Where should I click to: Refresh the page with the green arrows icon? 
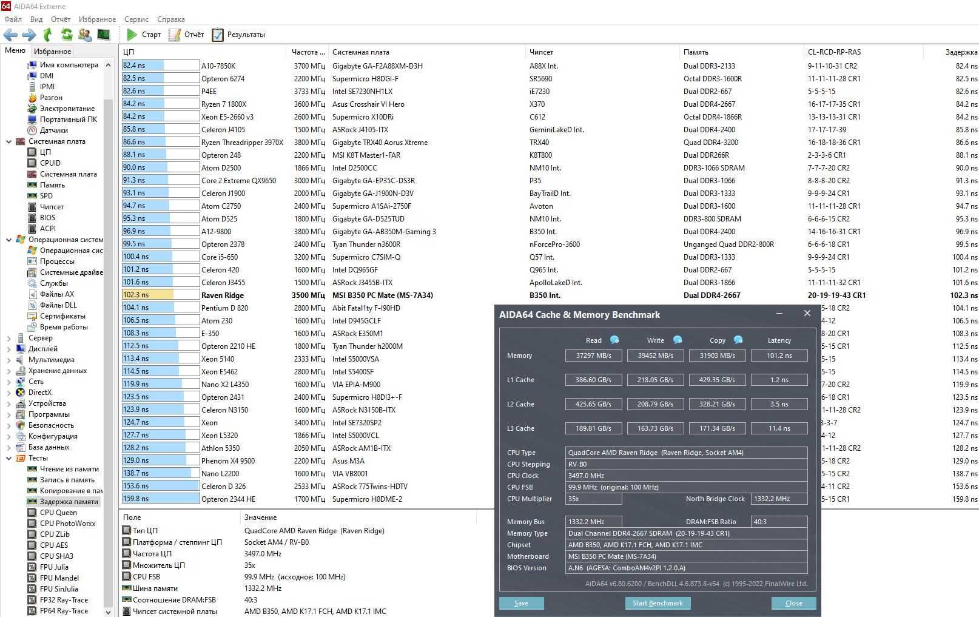[x=66, y=35]
